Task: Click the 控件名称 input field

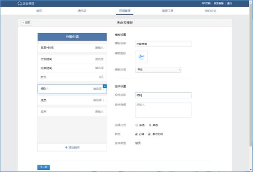Action: pyautogui.click(x=163, y=95)
